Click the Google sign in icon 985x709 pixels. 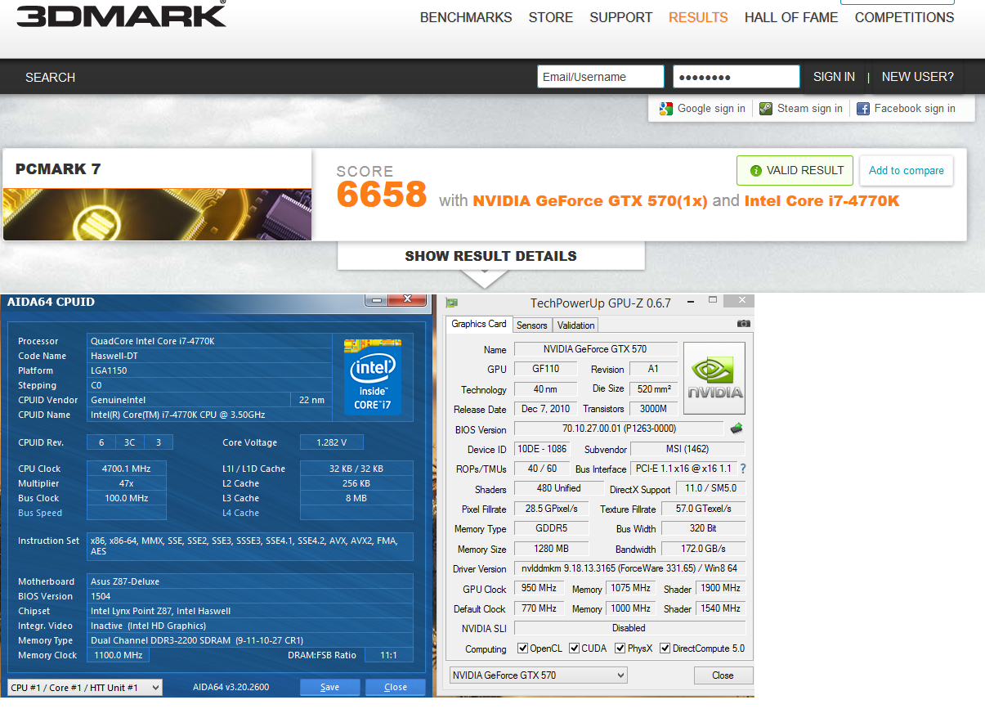tap(666, 109)
